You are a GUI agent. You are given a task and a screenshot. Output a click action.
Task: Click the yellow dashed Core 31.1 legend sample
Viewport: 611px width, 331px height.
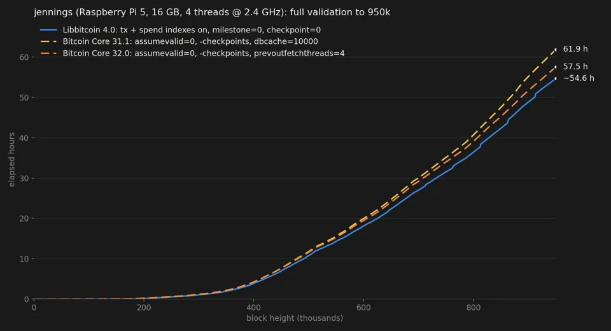49,42
